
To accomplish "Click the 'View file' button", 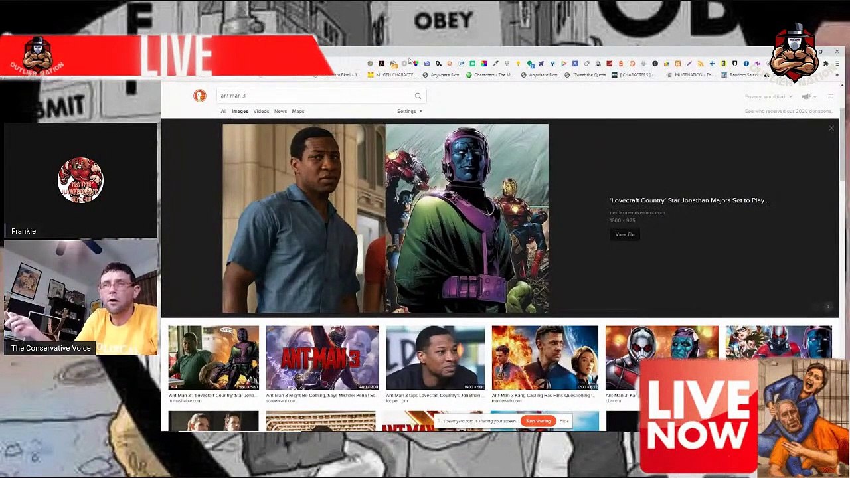I will [x=625, y=234].
